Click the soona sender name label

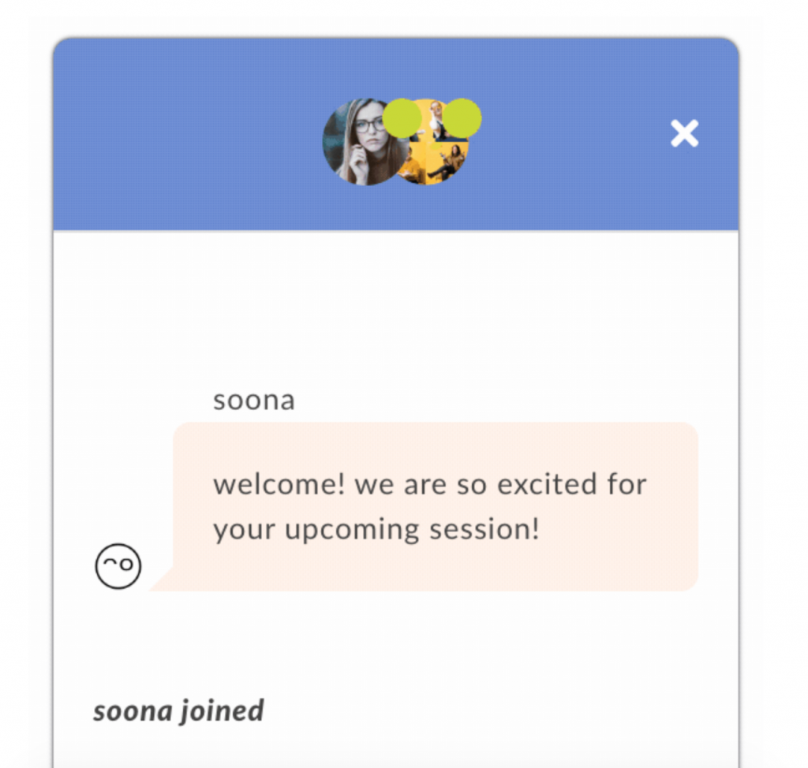pos(253,400)
